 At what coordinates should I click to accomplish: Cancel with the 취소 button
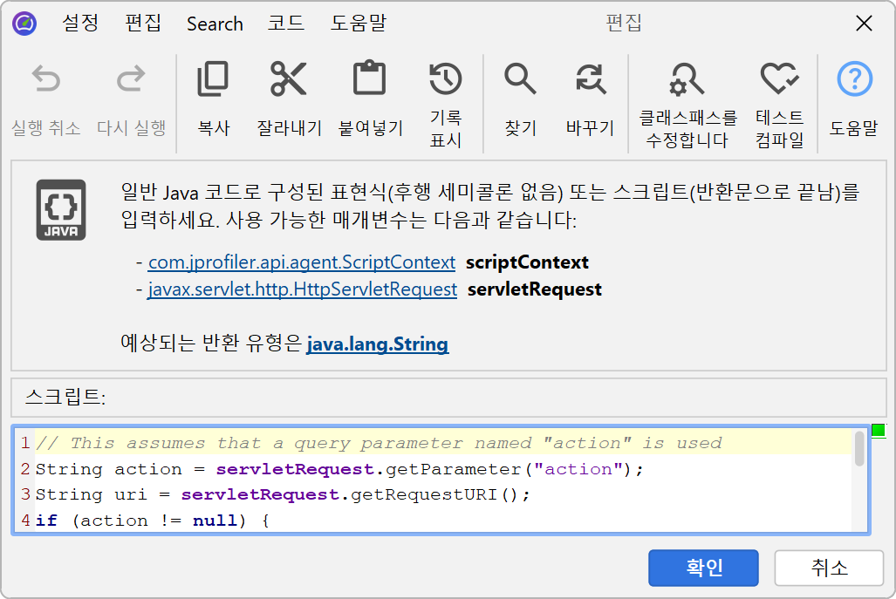point(829,568)
